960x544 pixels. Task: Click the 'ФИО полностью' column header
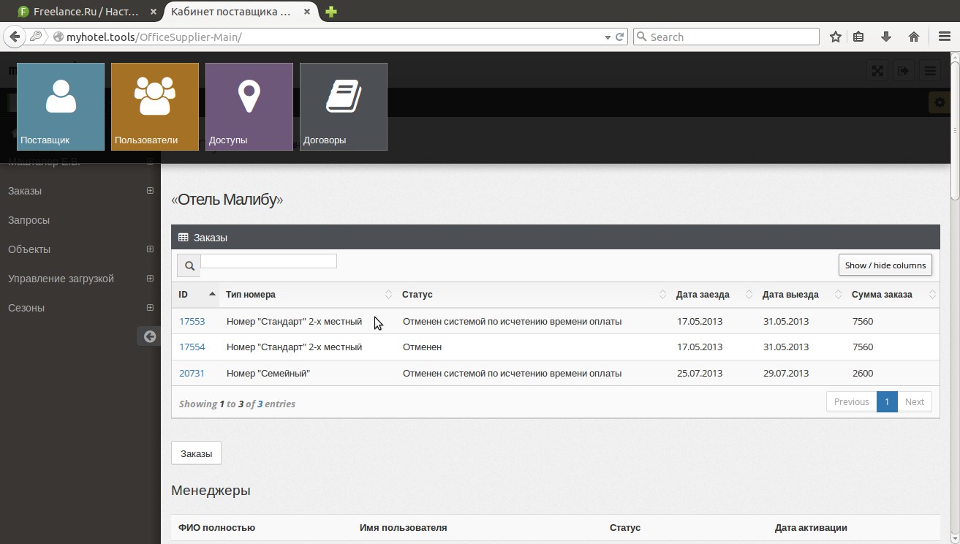click(216, 527)
